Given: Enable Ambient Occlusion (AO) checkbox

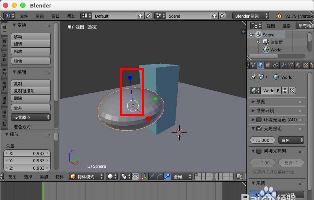Looking at the screenshot, I should point(259,120).
